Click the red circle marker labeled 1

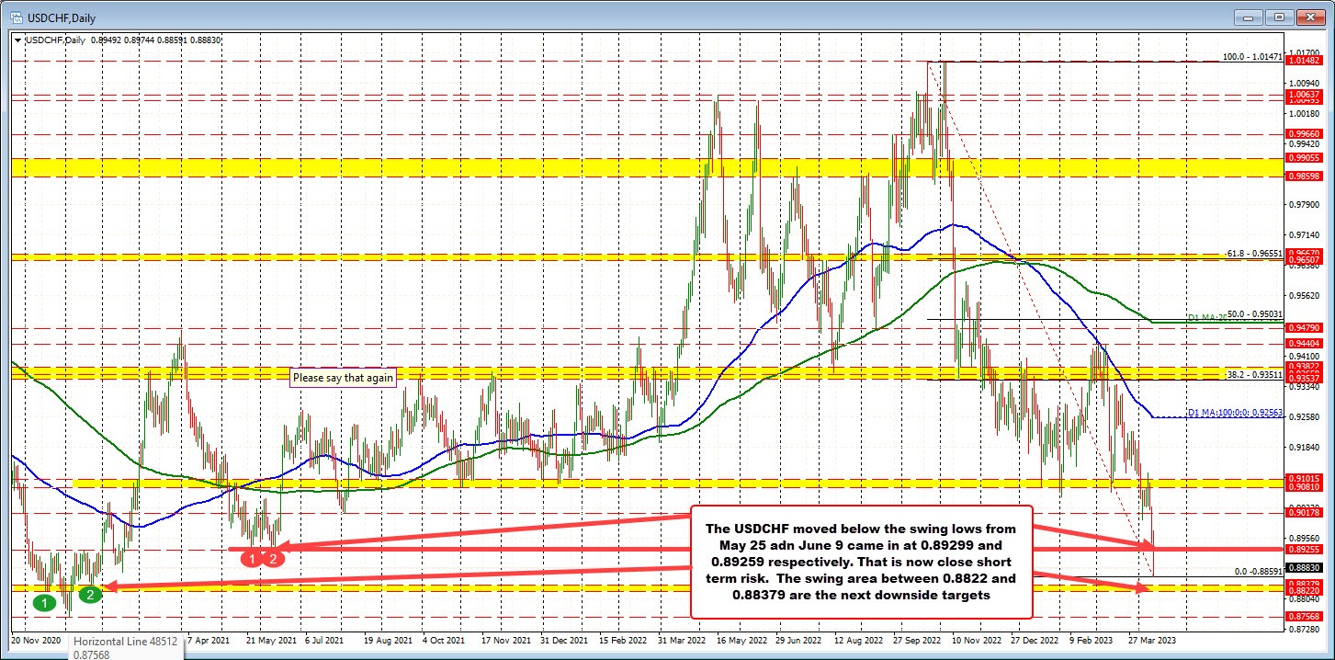pos(250,557)
